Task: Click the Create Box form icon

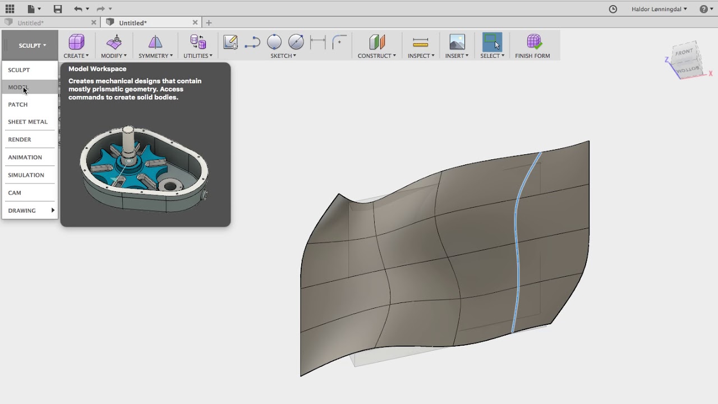Action: (76, 42)
